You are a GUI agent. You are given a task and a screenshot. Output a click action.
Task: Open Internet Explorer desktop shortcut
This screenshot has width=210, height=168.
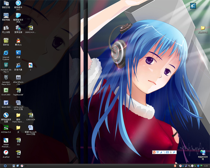click(6, 55)
